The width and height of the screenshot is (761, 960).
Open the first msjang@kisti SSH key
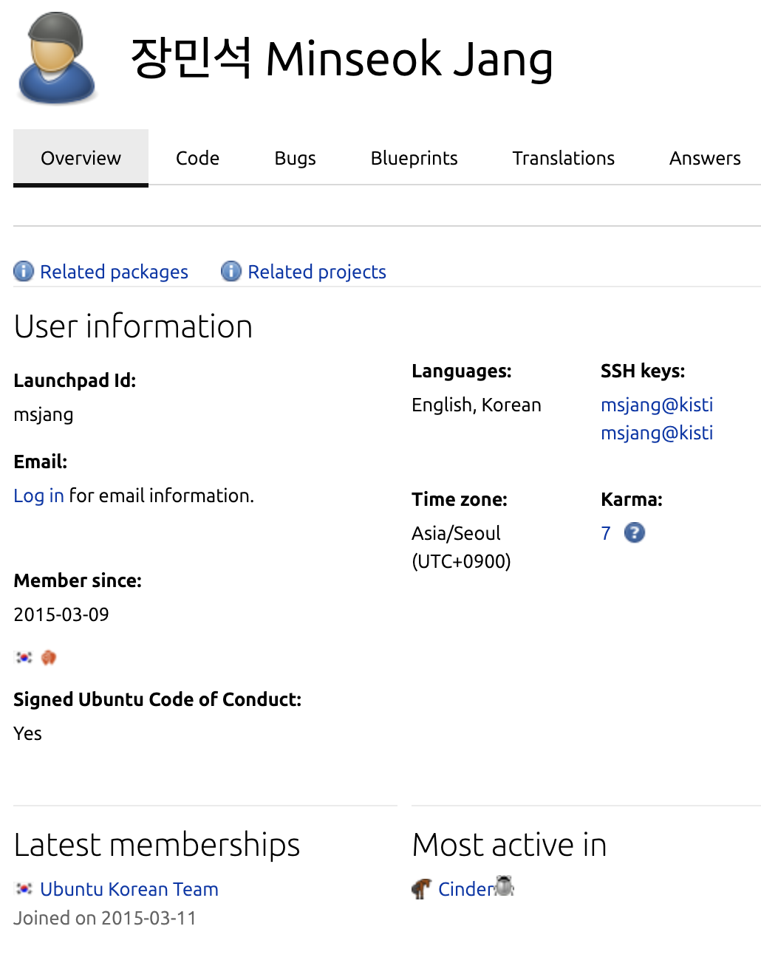coord(657,405)
